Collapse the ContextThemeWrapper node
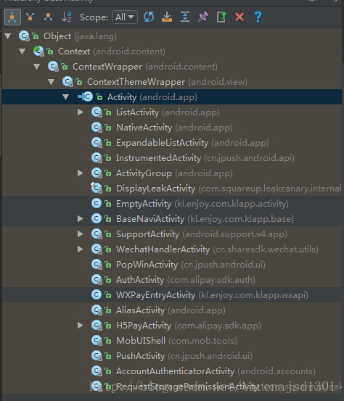This screenshot has height=401, width=344. (52, 82)
